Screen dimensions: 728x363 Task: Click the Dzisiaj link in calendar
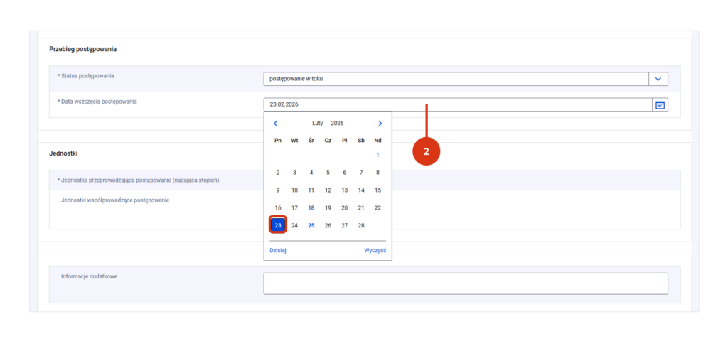[x=278, y=250]
